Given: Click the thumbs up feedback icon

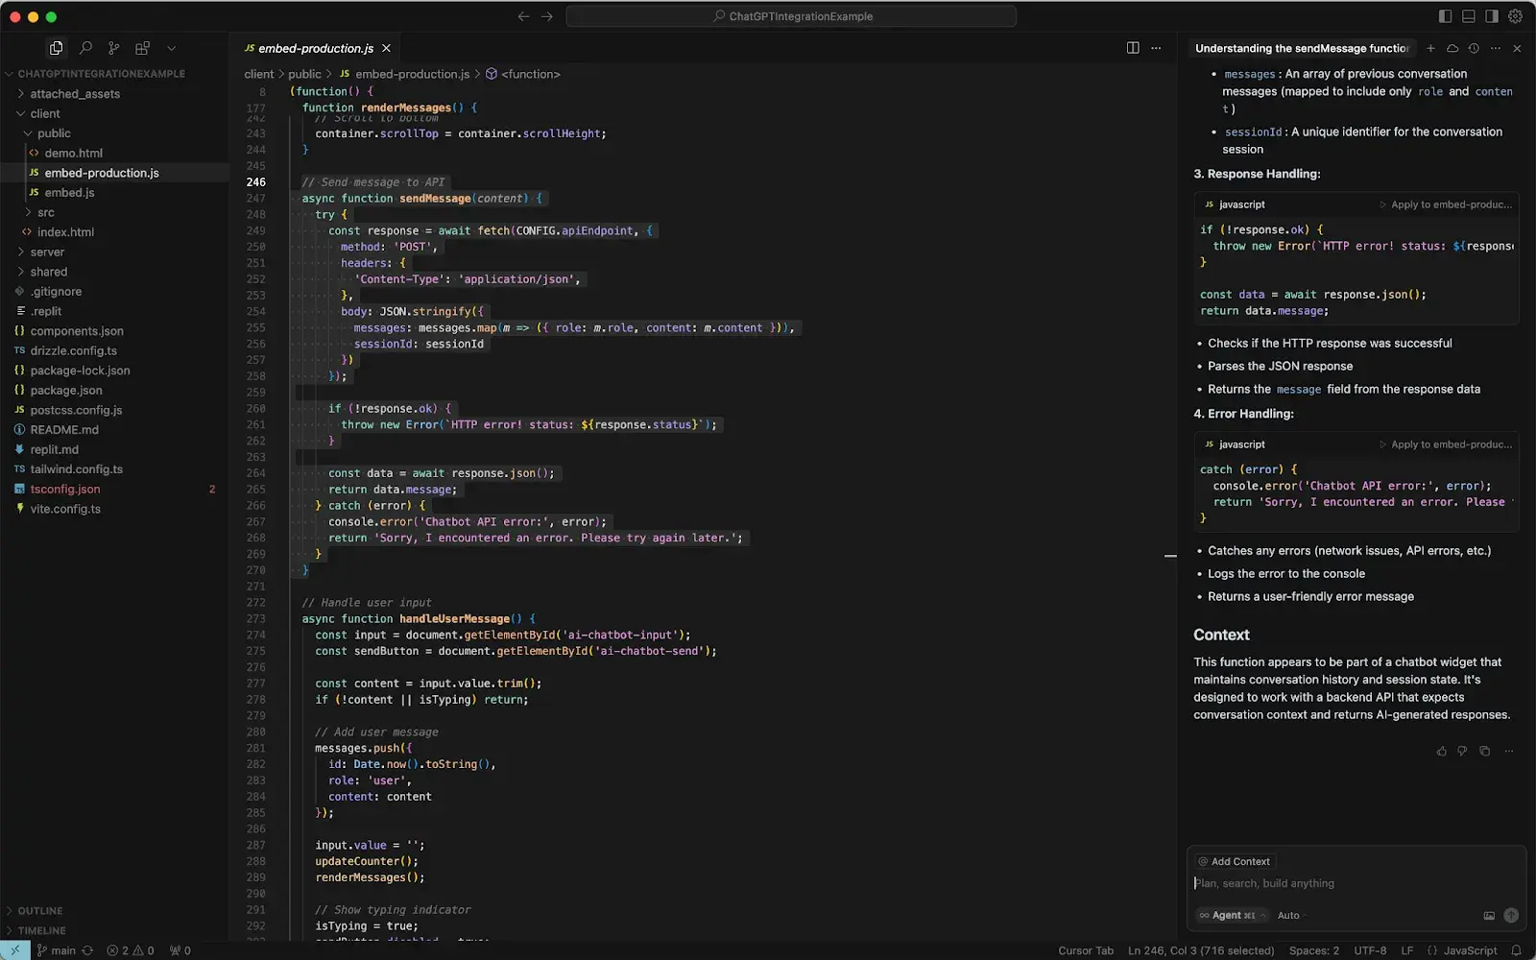Looking at the screenshot, I should pyautogui.click(x=1441, y=751).
